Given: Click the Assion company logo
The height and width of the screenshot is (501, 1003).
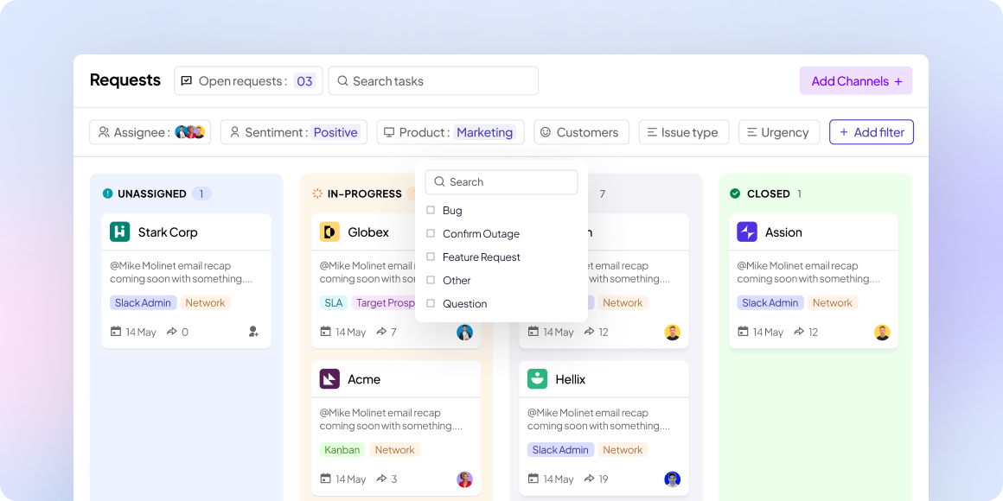Looking at the screenshot, I should pyautogui.click(x=746, y=232).
